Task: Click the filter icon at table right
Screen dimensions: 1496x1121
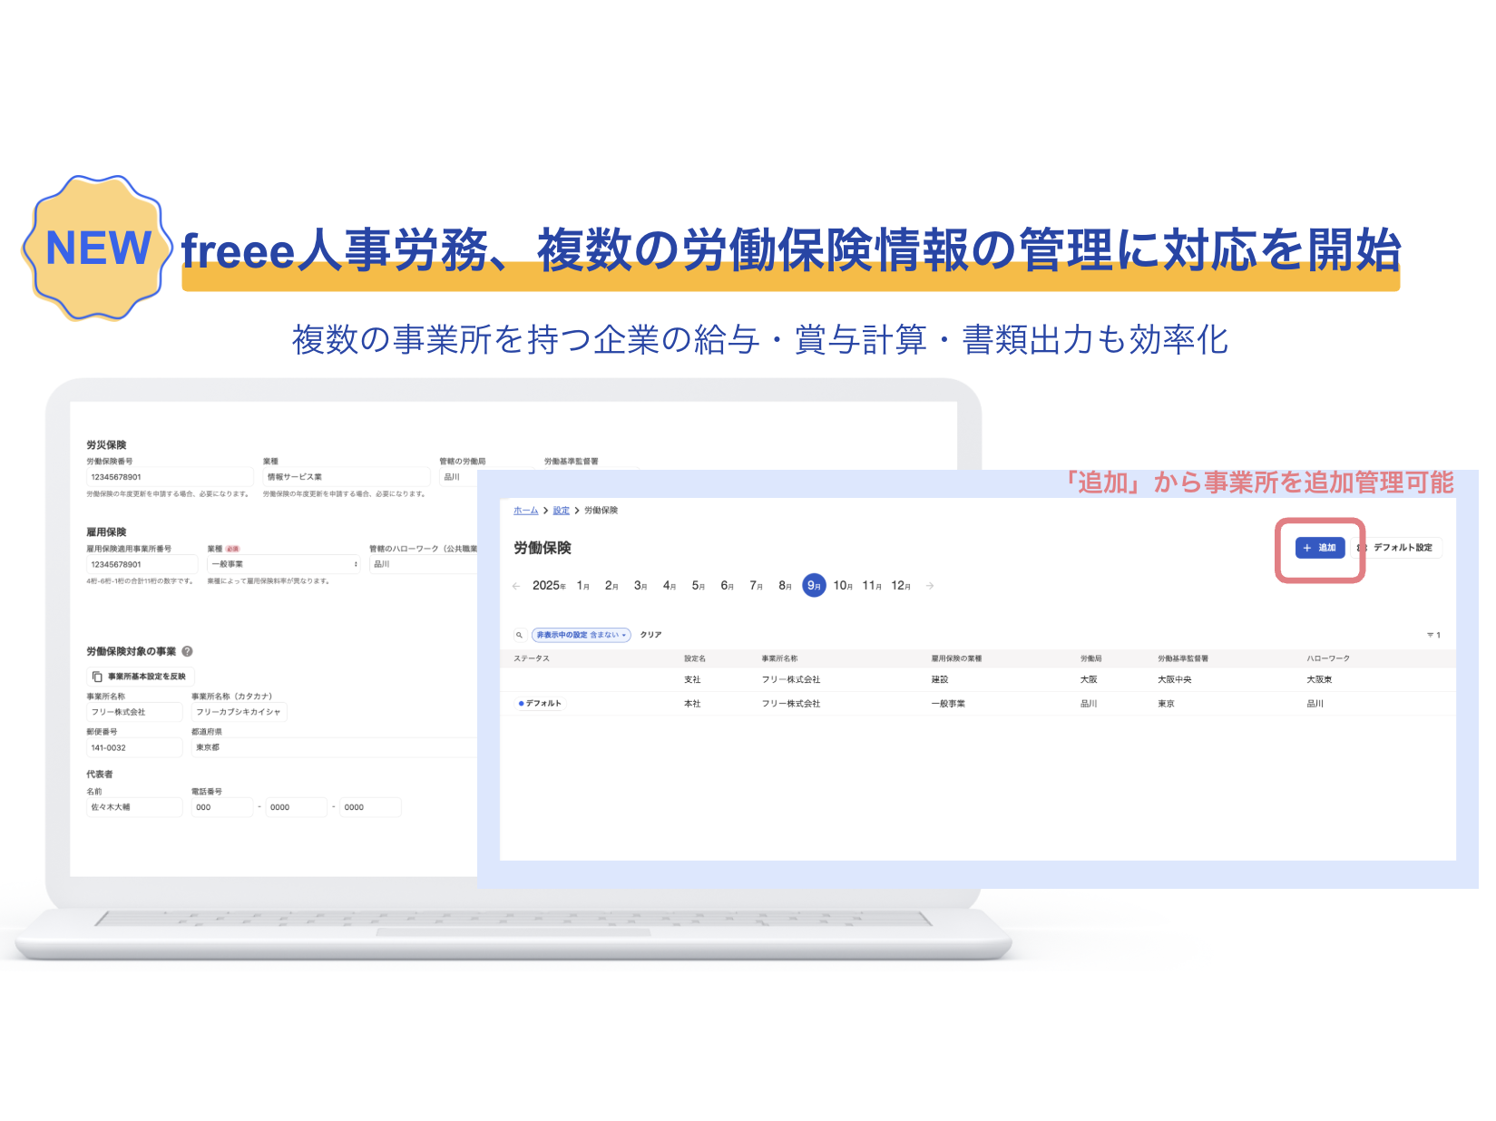Action: coord(1432,635)
